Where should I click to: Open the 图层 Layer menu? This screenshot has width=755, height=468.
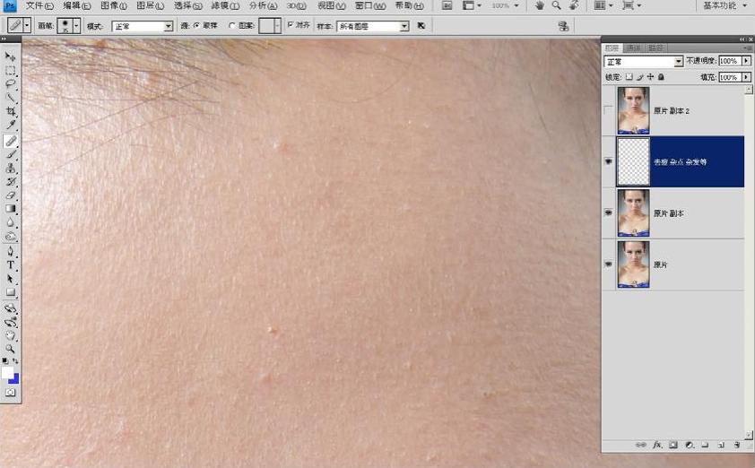point(151,5)
